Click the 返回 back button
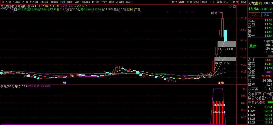 pos(243,2)
